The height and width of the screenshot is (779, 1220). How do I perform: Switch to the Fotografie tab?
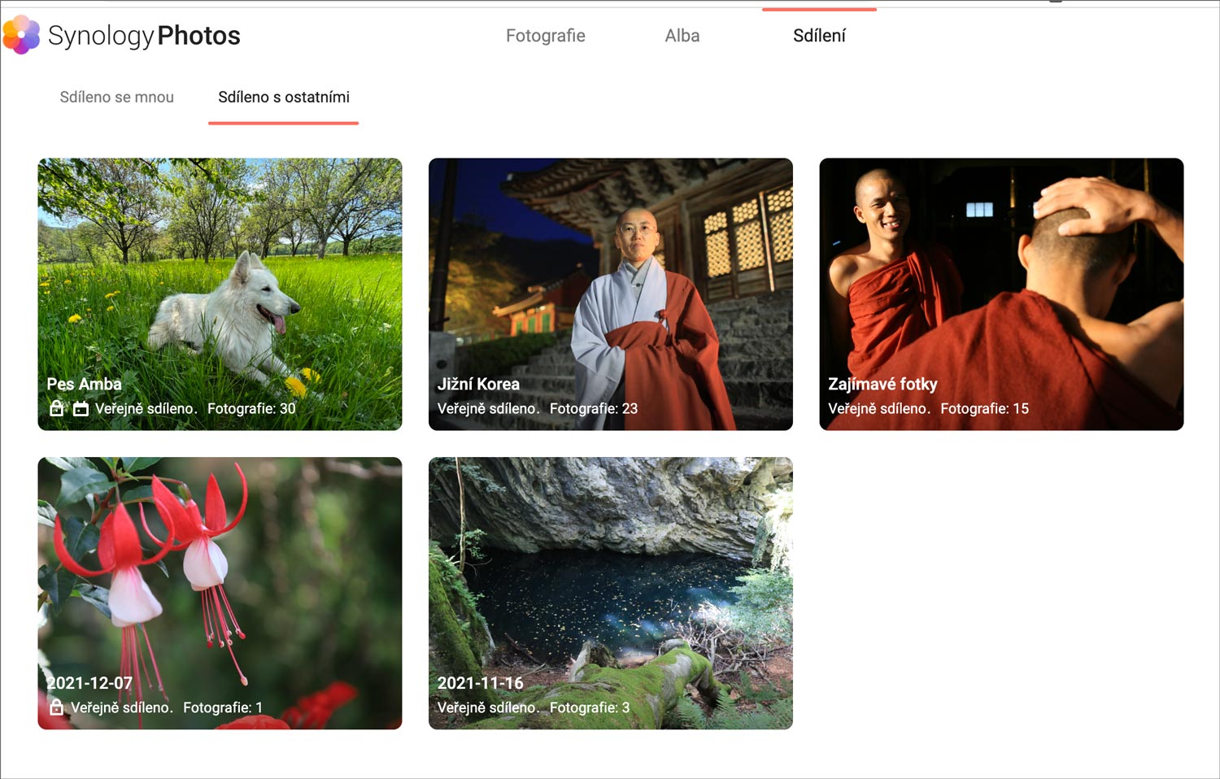[x=545, y=36]
